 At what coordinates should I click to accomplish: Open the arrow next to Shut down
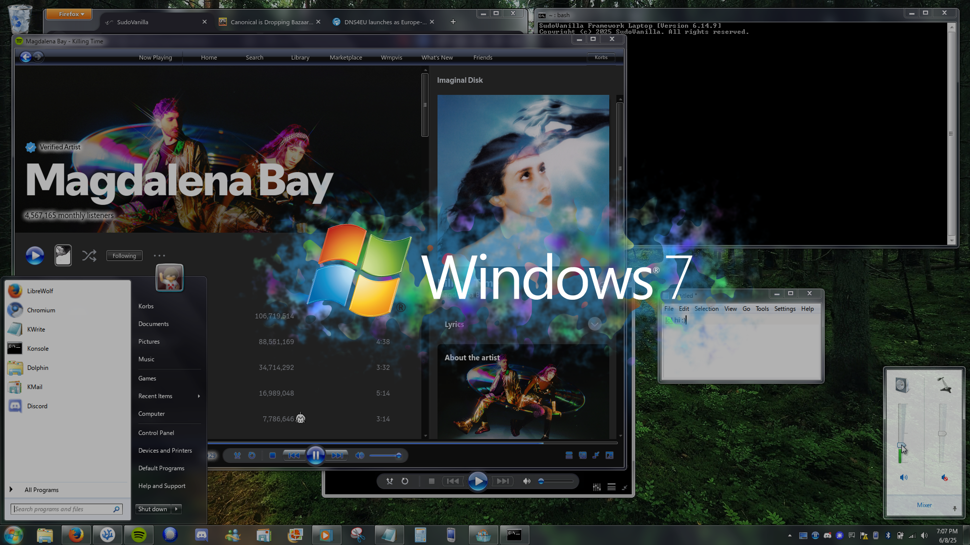176,509
